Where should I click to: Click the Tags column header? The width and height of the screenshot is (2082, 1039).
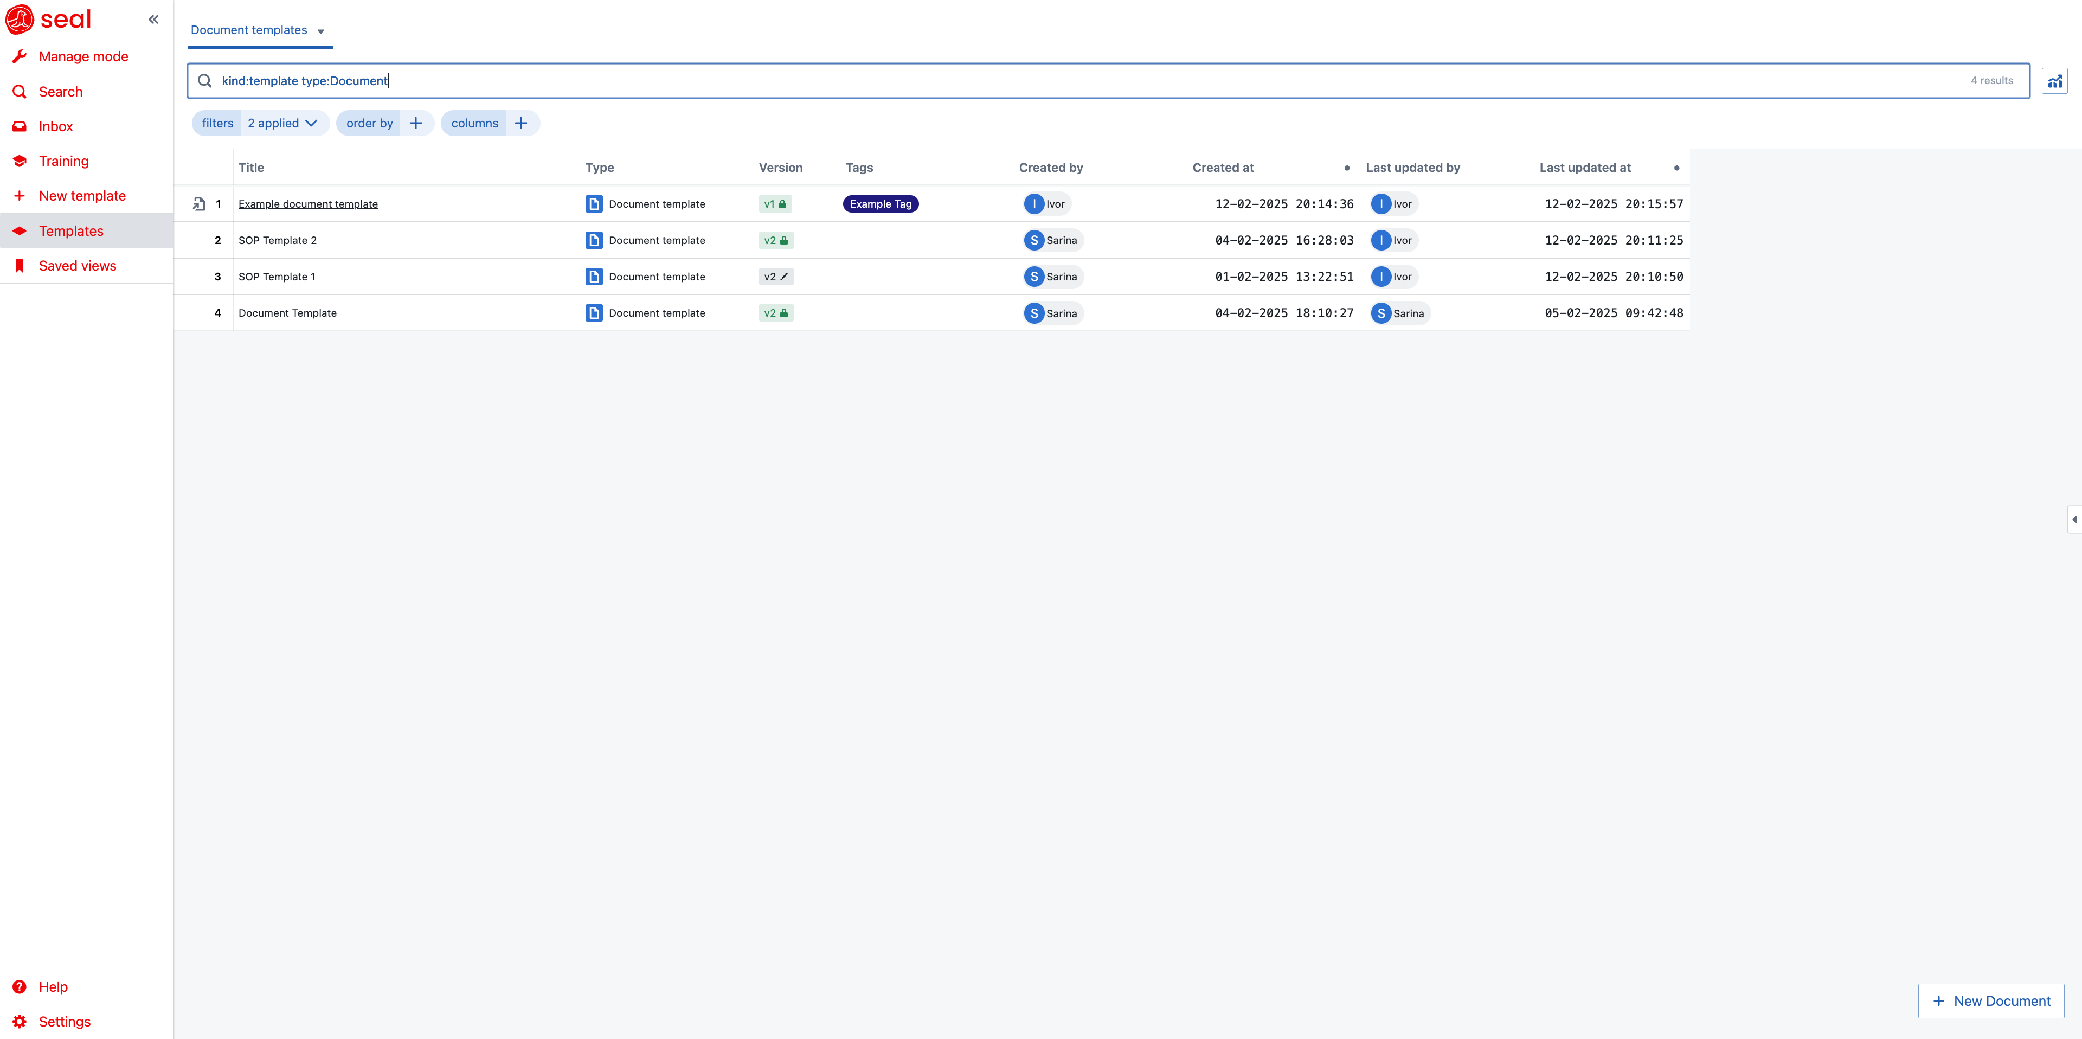[x=859, y=168]
